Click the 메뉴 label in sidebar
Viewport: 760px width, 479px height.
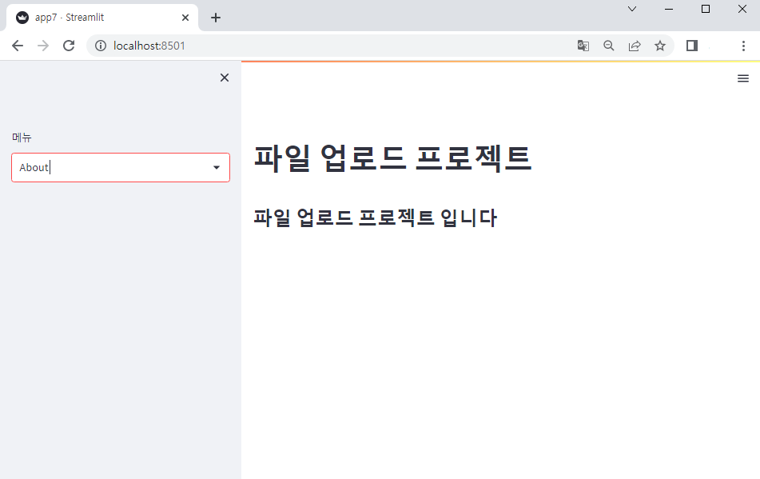coord(22,138)
